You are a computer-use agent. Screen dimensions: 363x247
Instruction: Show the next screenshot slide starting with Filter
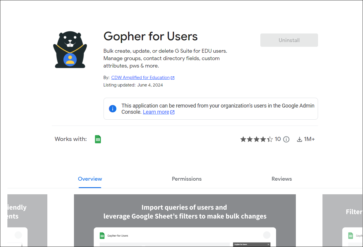tap(342, 220)
